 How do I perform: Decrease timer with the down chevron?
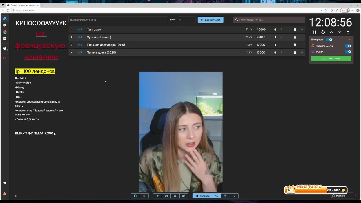(340, 32)
